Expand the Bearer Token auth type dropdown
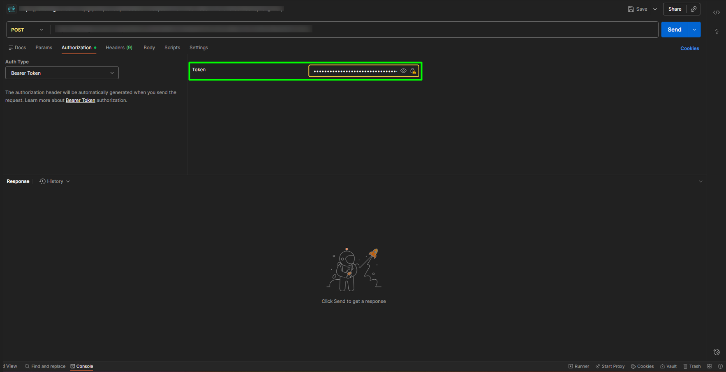Image resolution: width=726 pixels, height=372 pixels. (x=62, y=73)
